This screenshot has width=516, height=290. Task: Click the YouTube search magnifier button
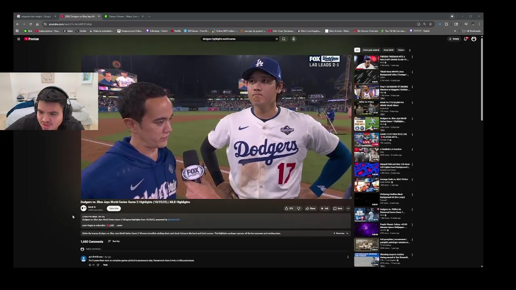[x=284, y=39]
